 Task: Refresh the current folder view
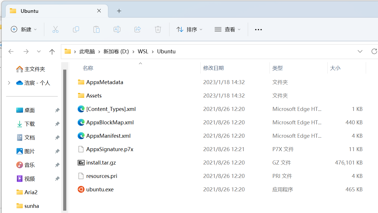tap(374, 51)
